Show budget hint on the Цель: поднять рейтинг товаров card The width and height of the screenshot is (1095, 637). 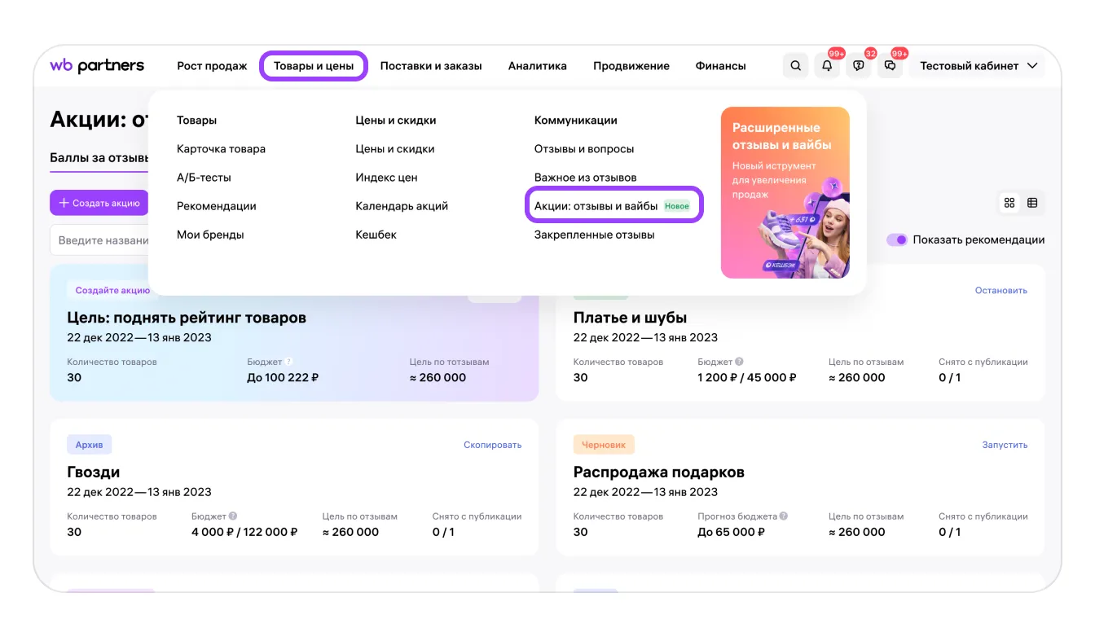(288, 362)
